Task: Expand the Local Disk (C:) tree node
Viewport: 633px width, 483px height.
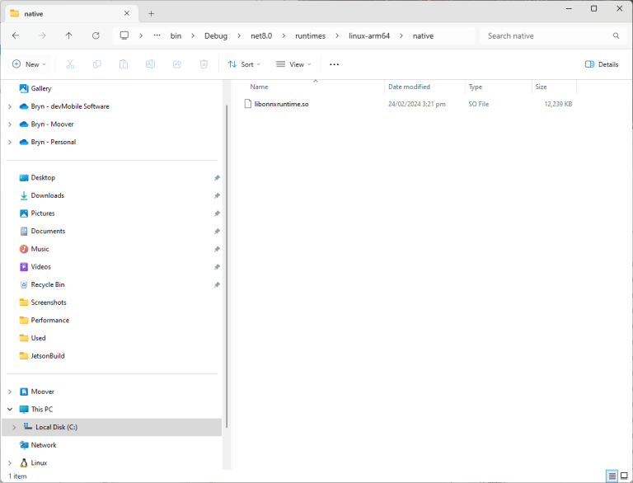Action: 14,427
